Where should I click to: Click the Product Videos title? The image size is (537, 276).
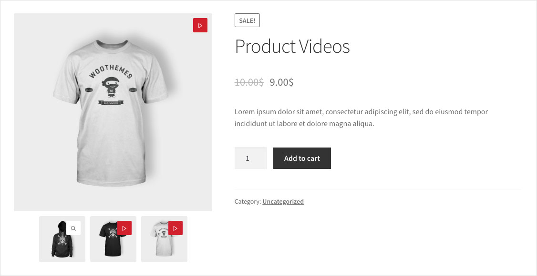292,47
